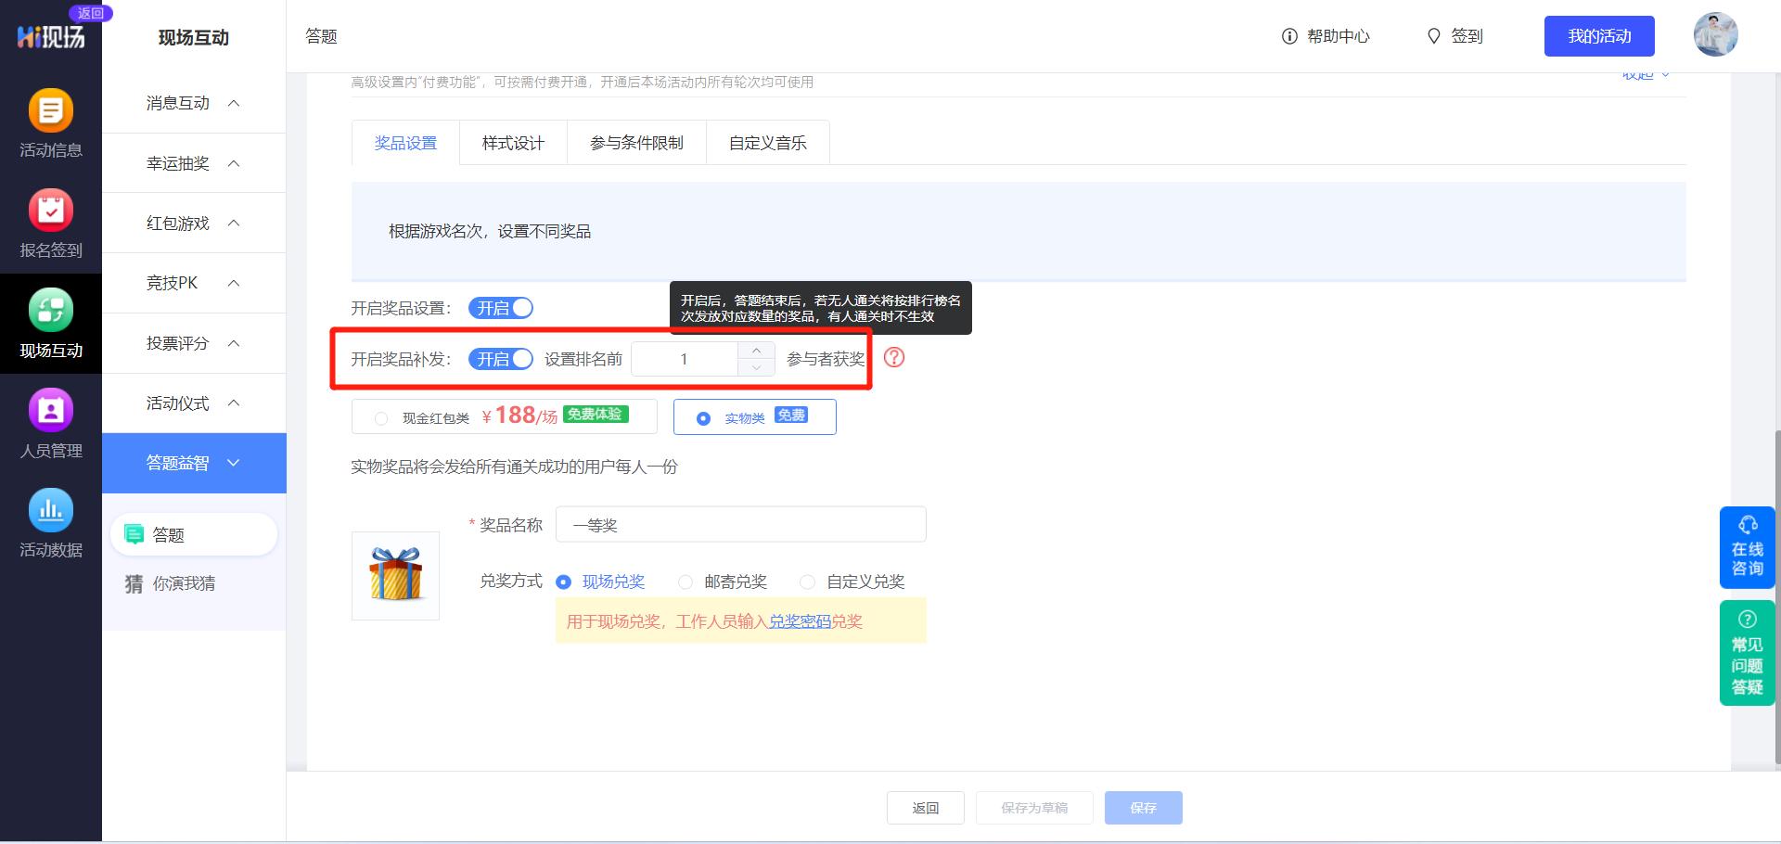The height and width of the screenshot is (844, 1781).
Task: Switch to the 样式设计 tab
Action: tap(513, 142)
